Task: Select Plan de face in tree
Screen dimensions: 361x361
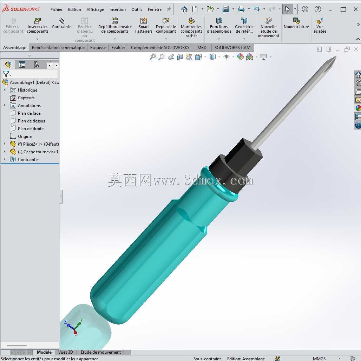Action: [29, 113]
